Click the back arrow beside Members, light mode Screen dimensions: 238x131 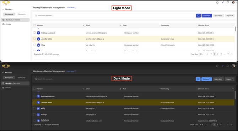click(3, 9)
